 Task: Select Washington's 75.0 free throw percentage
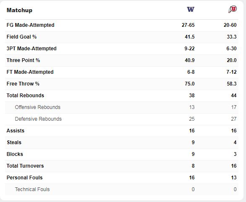pyautogui.click(x=190, y=84)
